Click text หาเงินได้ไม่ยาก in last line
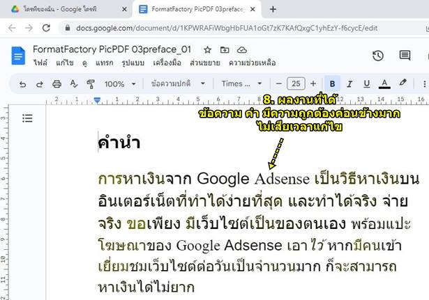Image resolution: width=429 pixels, height=300 pixels. [x=146, y=287]
